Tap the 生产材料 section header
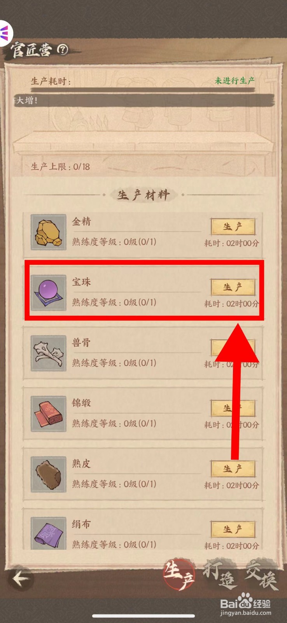Screen dimensions: 287x623 coord(143,194)
